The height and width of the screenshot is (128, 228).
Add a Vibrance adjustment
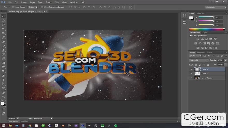coord(215,39)
